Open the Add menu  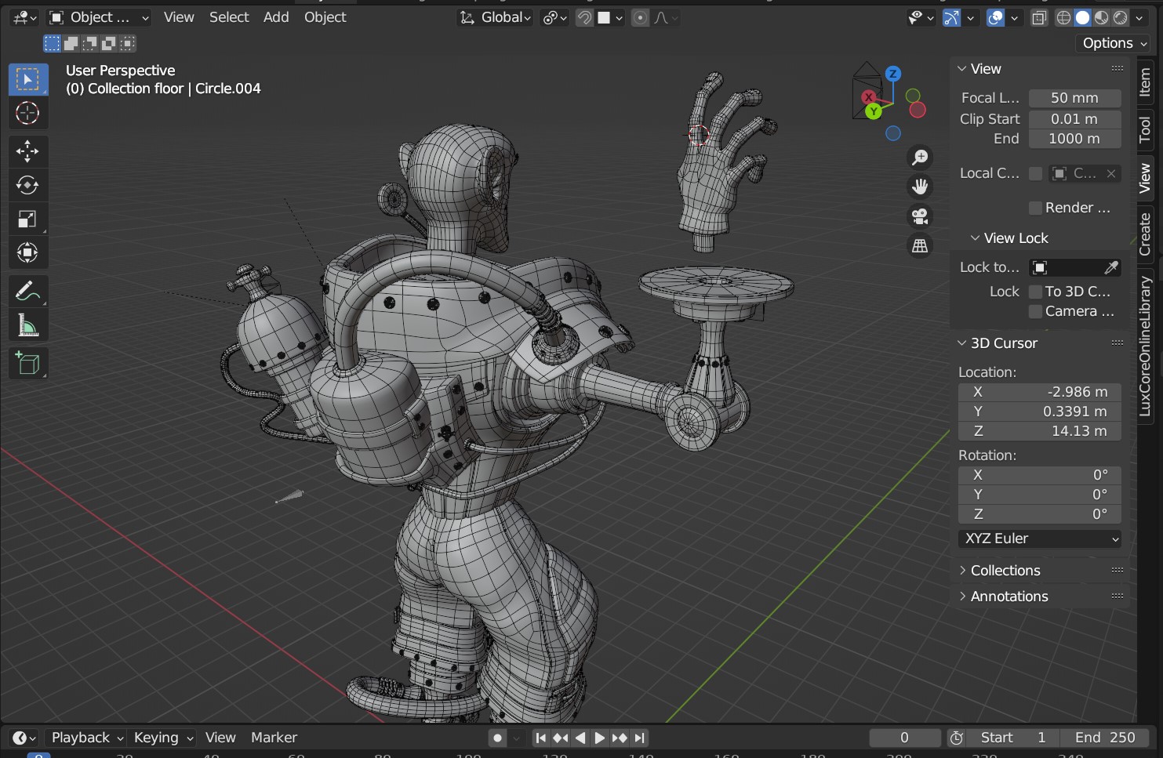click(276, 17)
